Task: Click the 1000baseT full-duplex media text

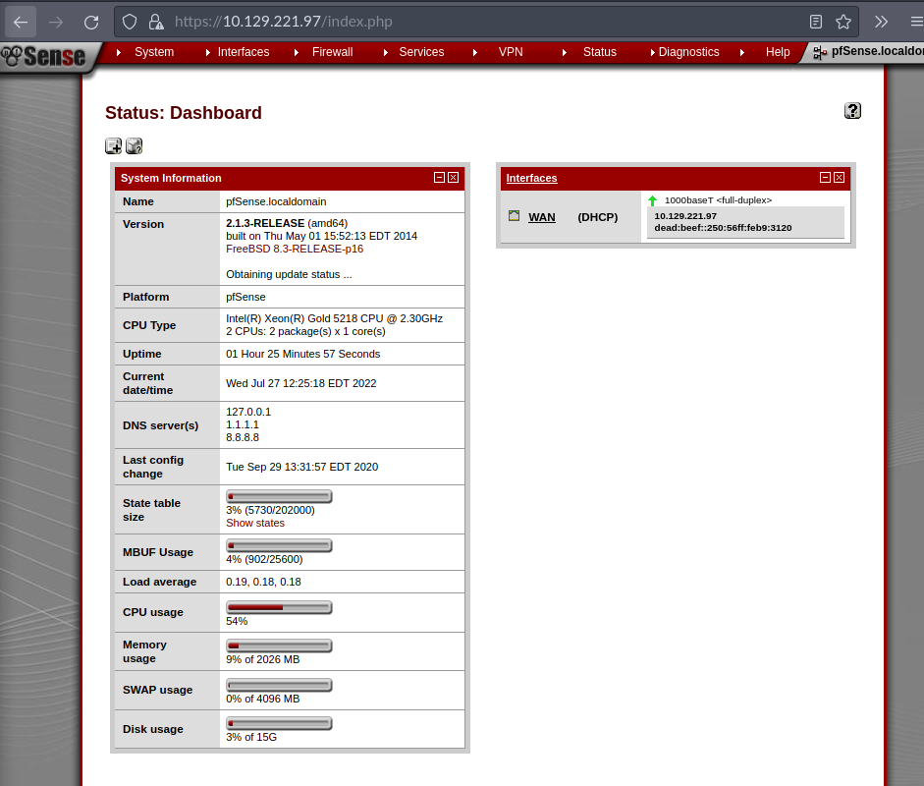Action: tap(719, 200)
